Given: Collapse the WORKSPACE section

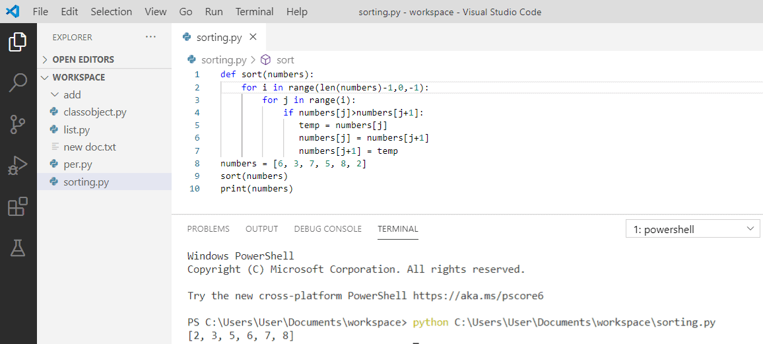Looking at the screenshot, I should point(104,77).
